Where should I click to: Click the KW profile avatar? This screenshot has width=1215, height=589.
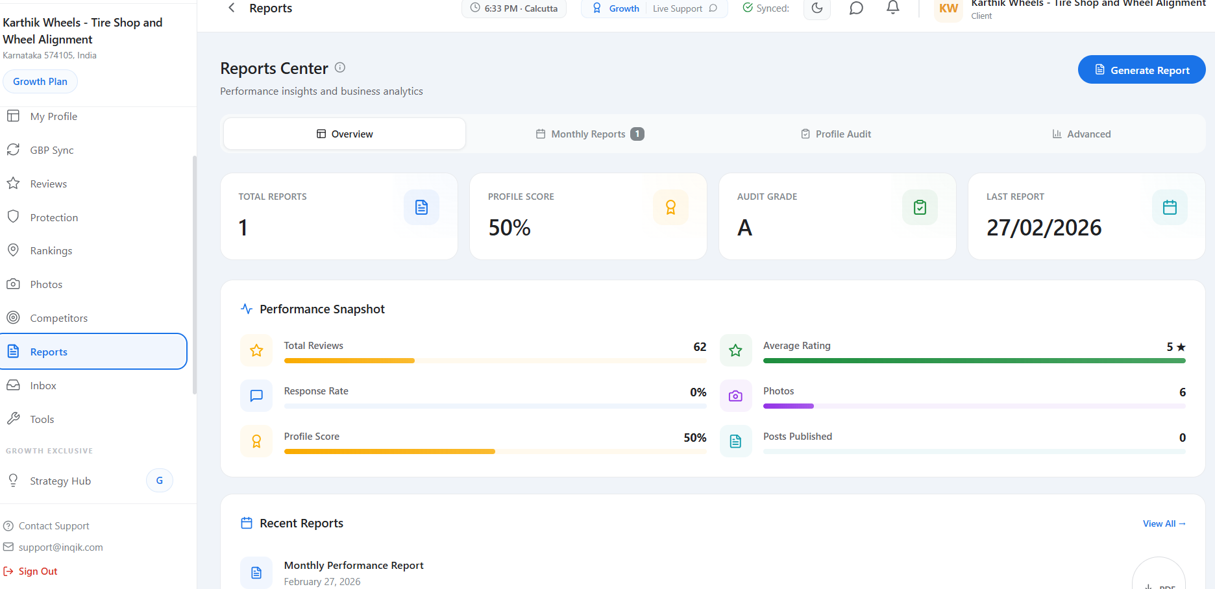tap(948, 9)
